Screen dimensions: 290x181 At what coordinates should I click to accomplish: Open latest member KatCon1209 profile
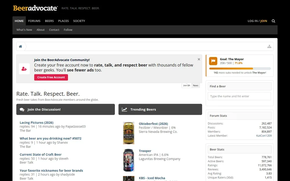click(264, 136)
